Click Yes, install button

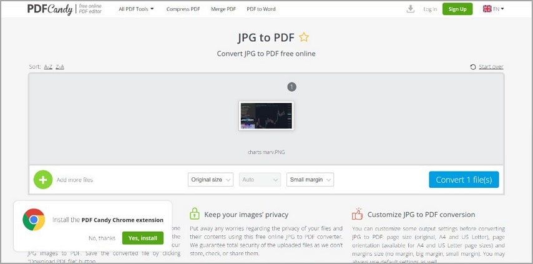click(x=143, y=238)
